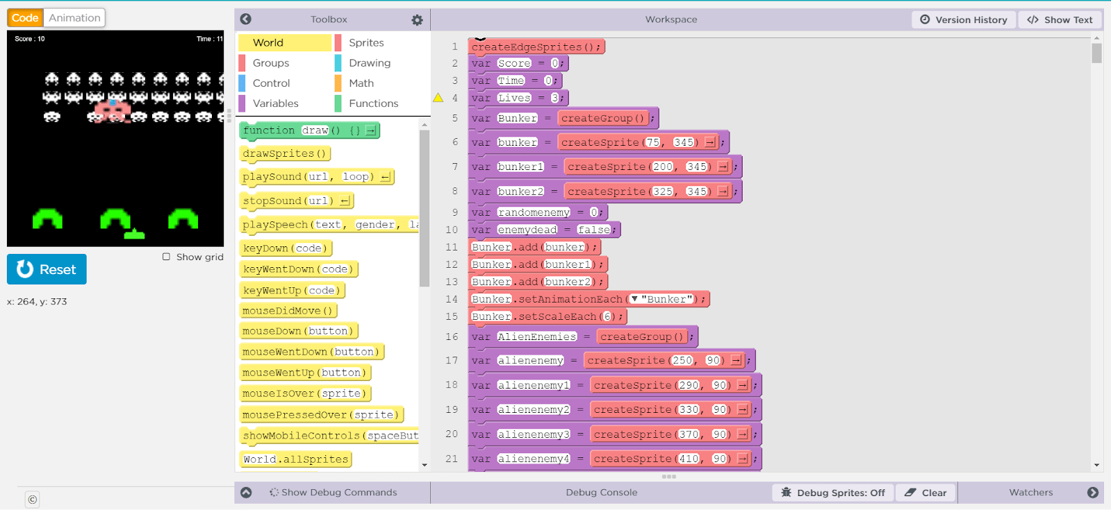Click Show Debug Commands
The width and height of the screenshot is (1111, 510).
(x=334, y=492)
